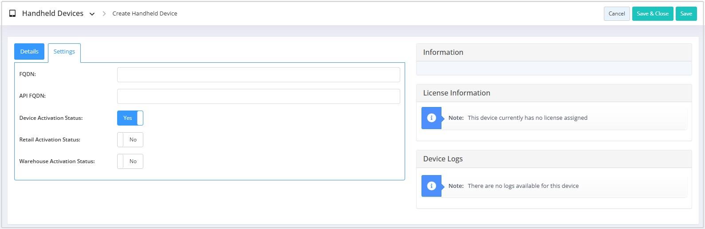Image resolution: width=705 pixels, height=229 pixels.
Task: Toggle Device Activation Status off
Action: (130, 118)
